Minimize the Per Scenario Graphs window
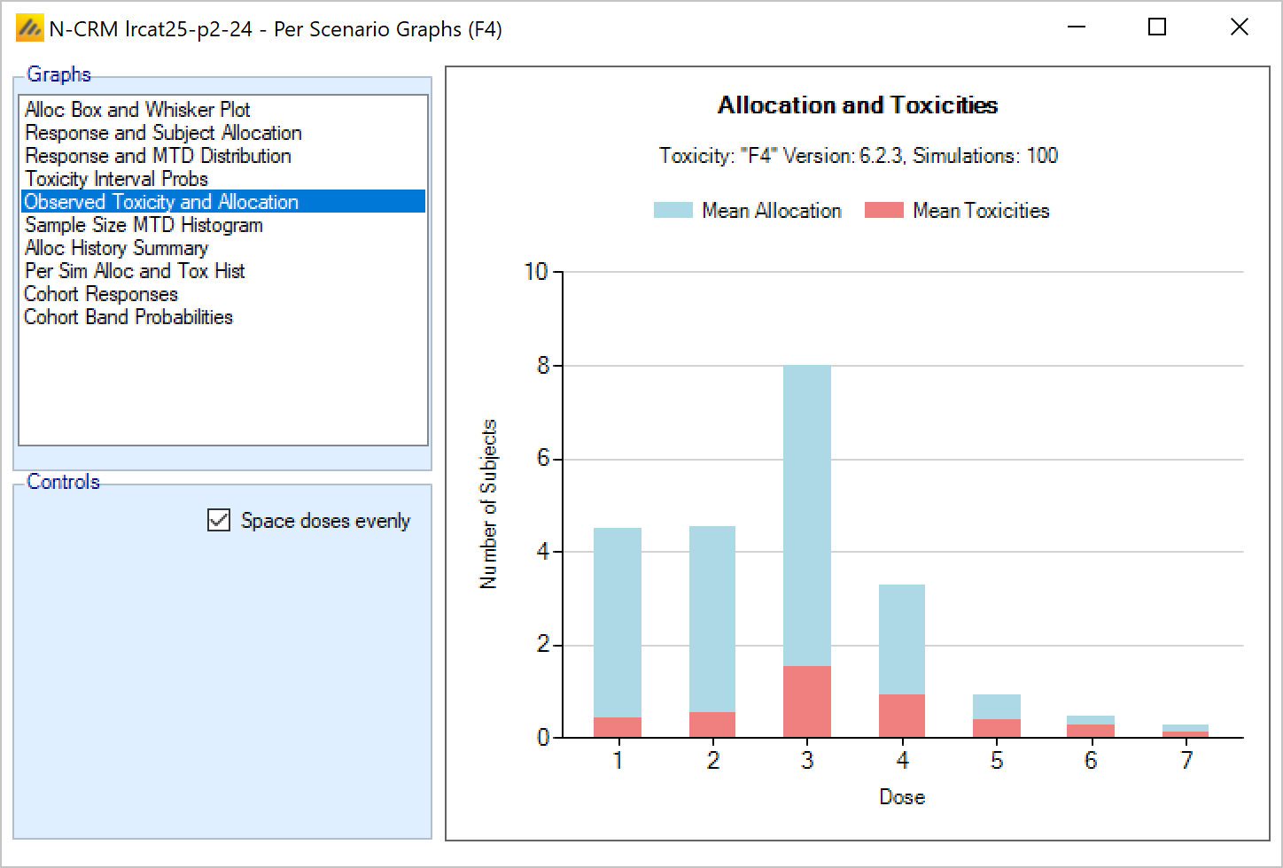The image size is (1283, 868). tap(1077, 27)
